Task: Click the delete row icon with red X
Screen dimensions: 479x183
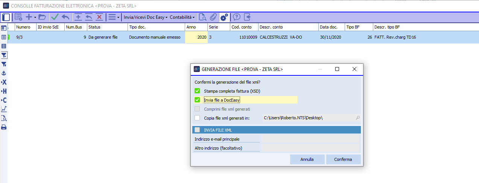Action: click(99, 17)
